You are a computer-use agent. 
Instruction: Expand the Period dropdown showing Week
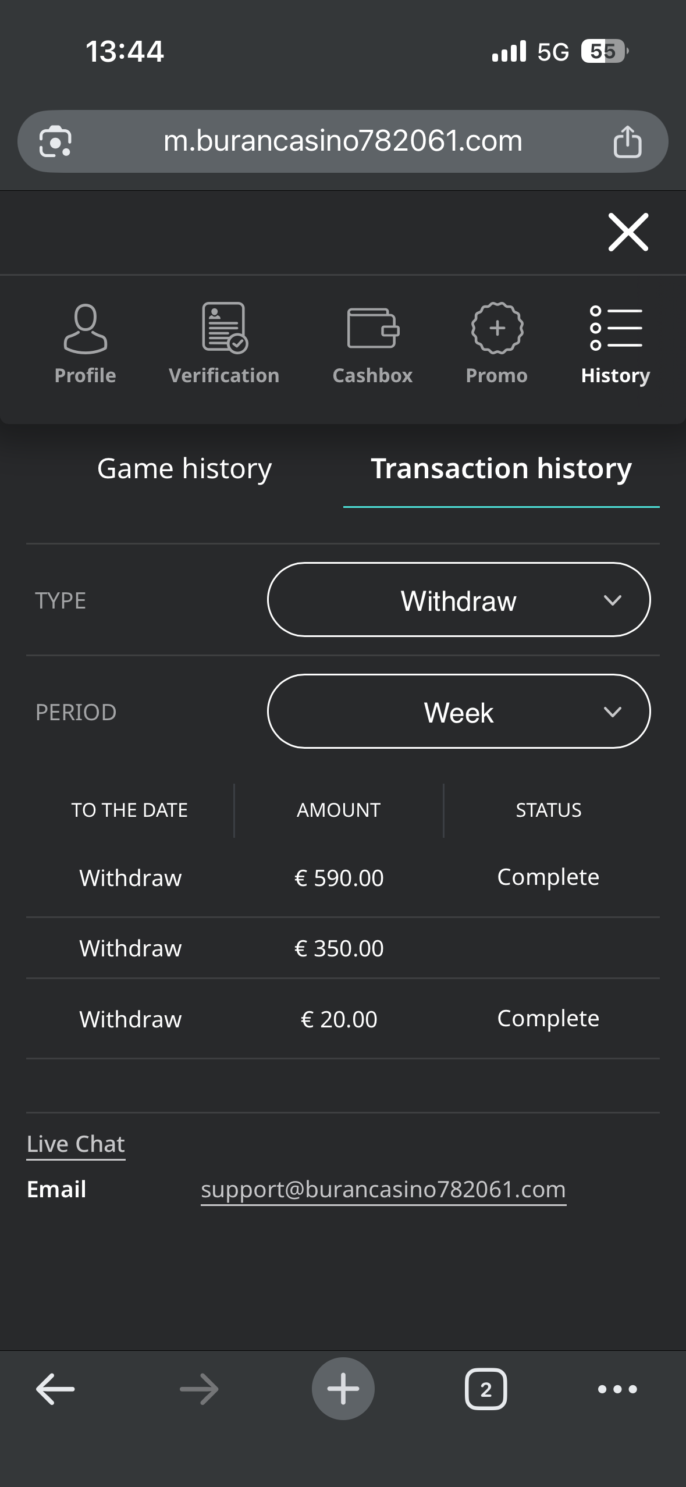pos(458,712)
